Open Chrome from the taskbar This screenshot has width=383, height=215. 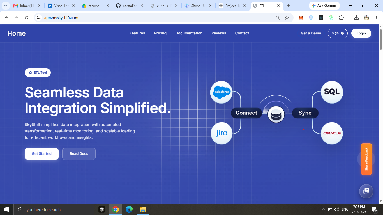coord(116,209)
